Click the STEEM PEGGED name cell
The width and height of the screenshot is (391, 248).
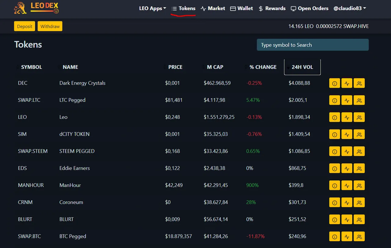77,151
